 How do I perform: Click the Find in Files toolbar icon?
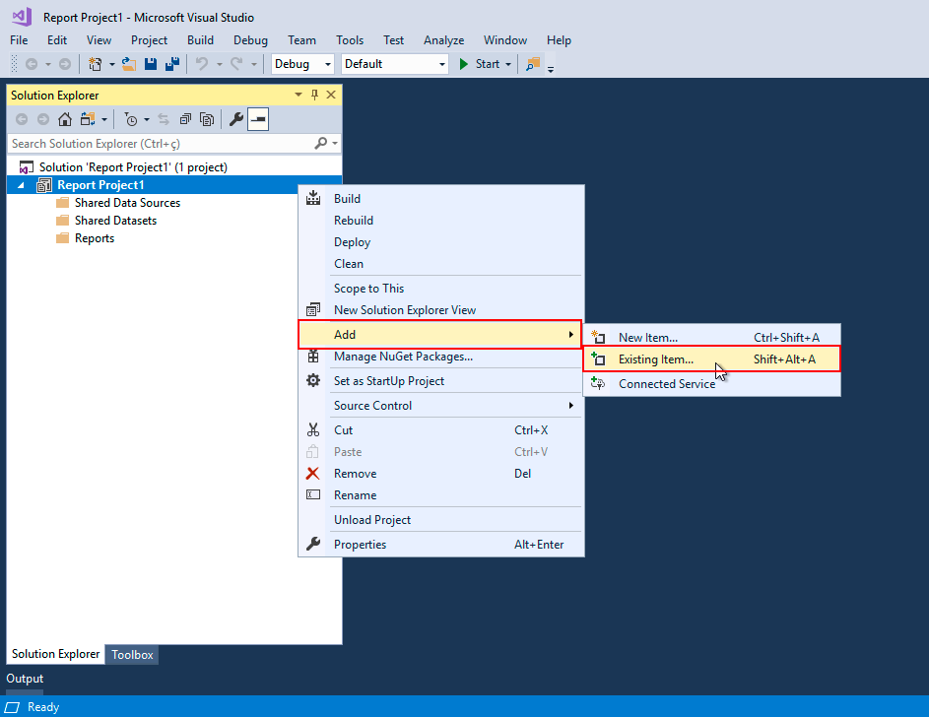[x=533, y=64]
